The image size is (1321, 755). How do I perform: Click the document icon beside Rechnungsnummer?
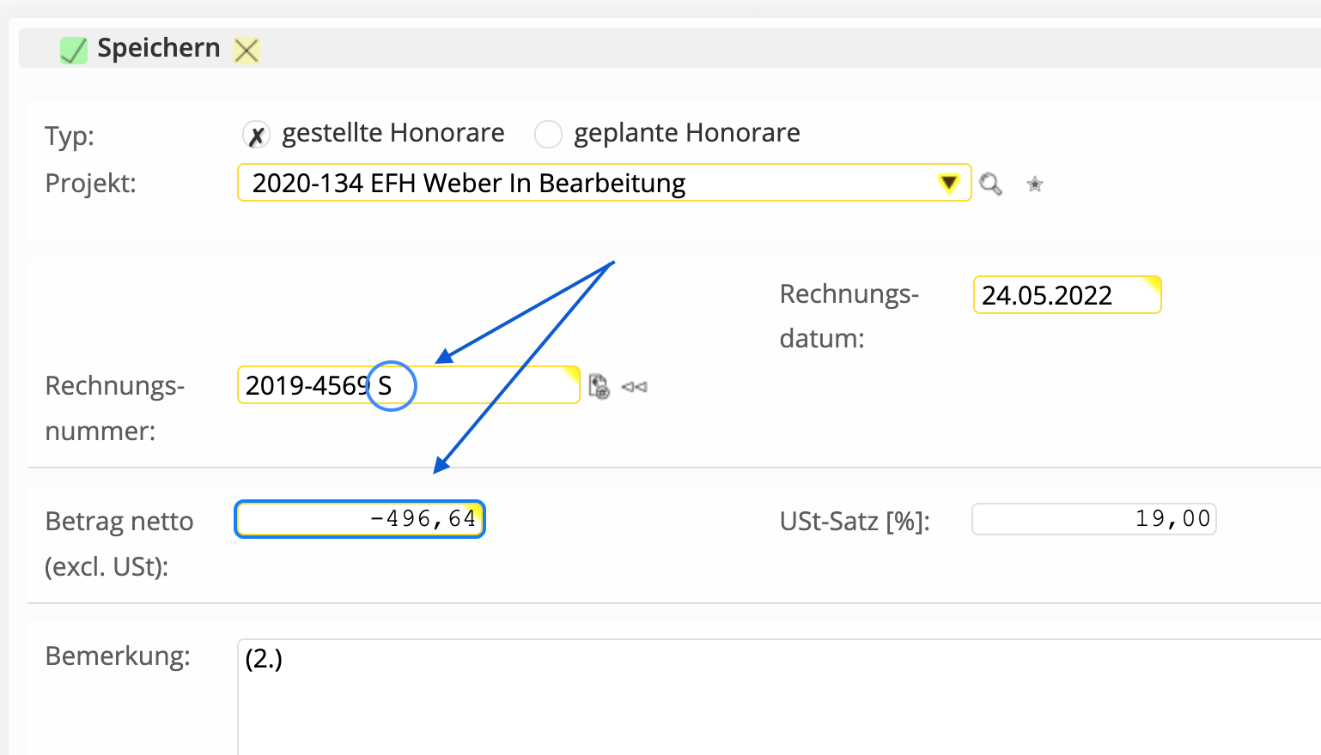[x=599, y=387]
